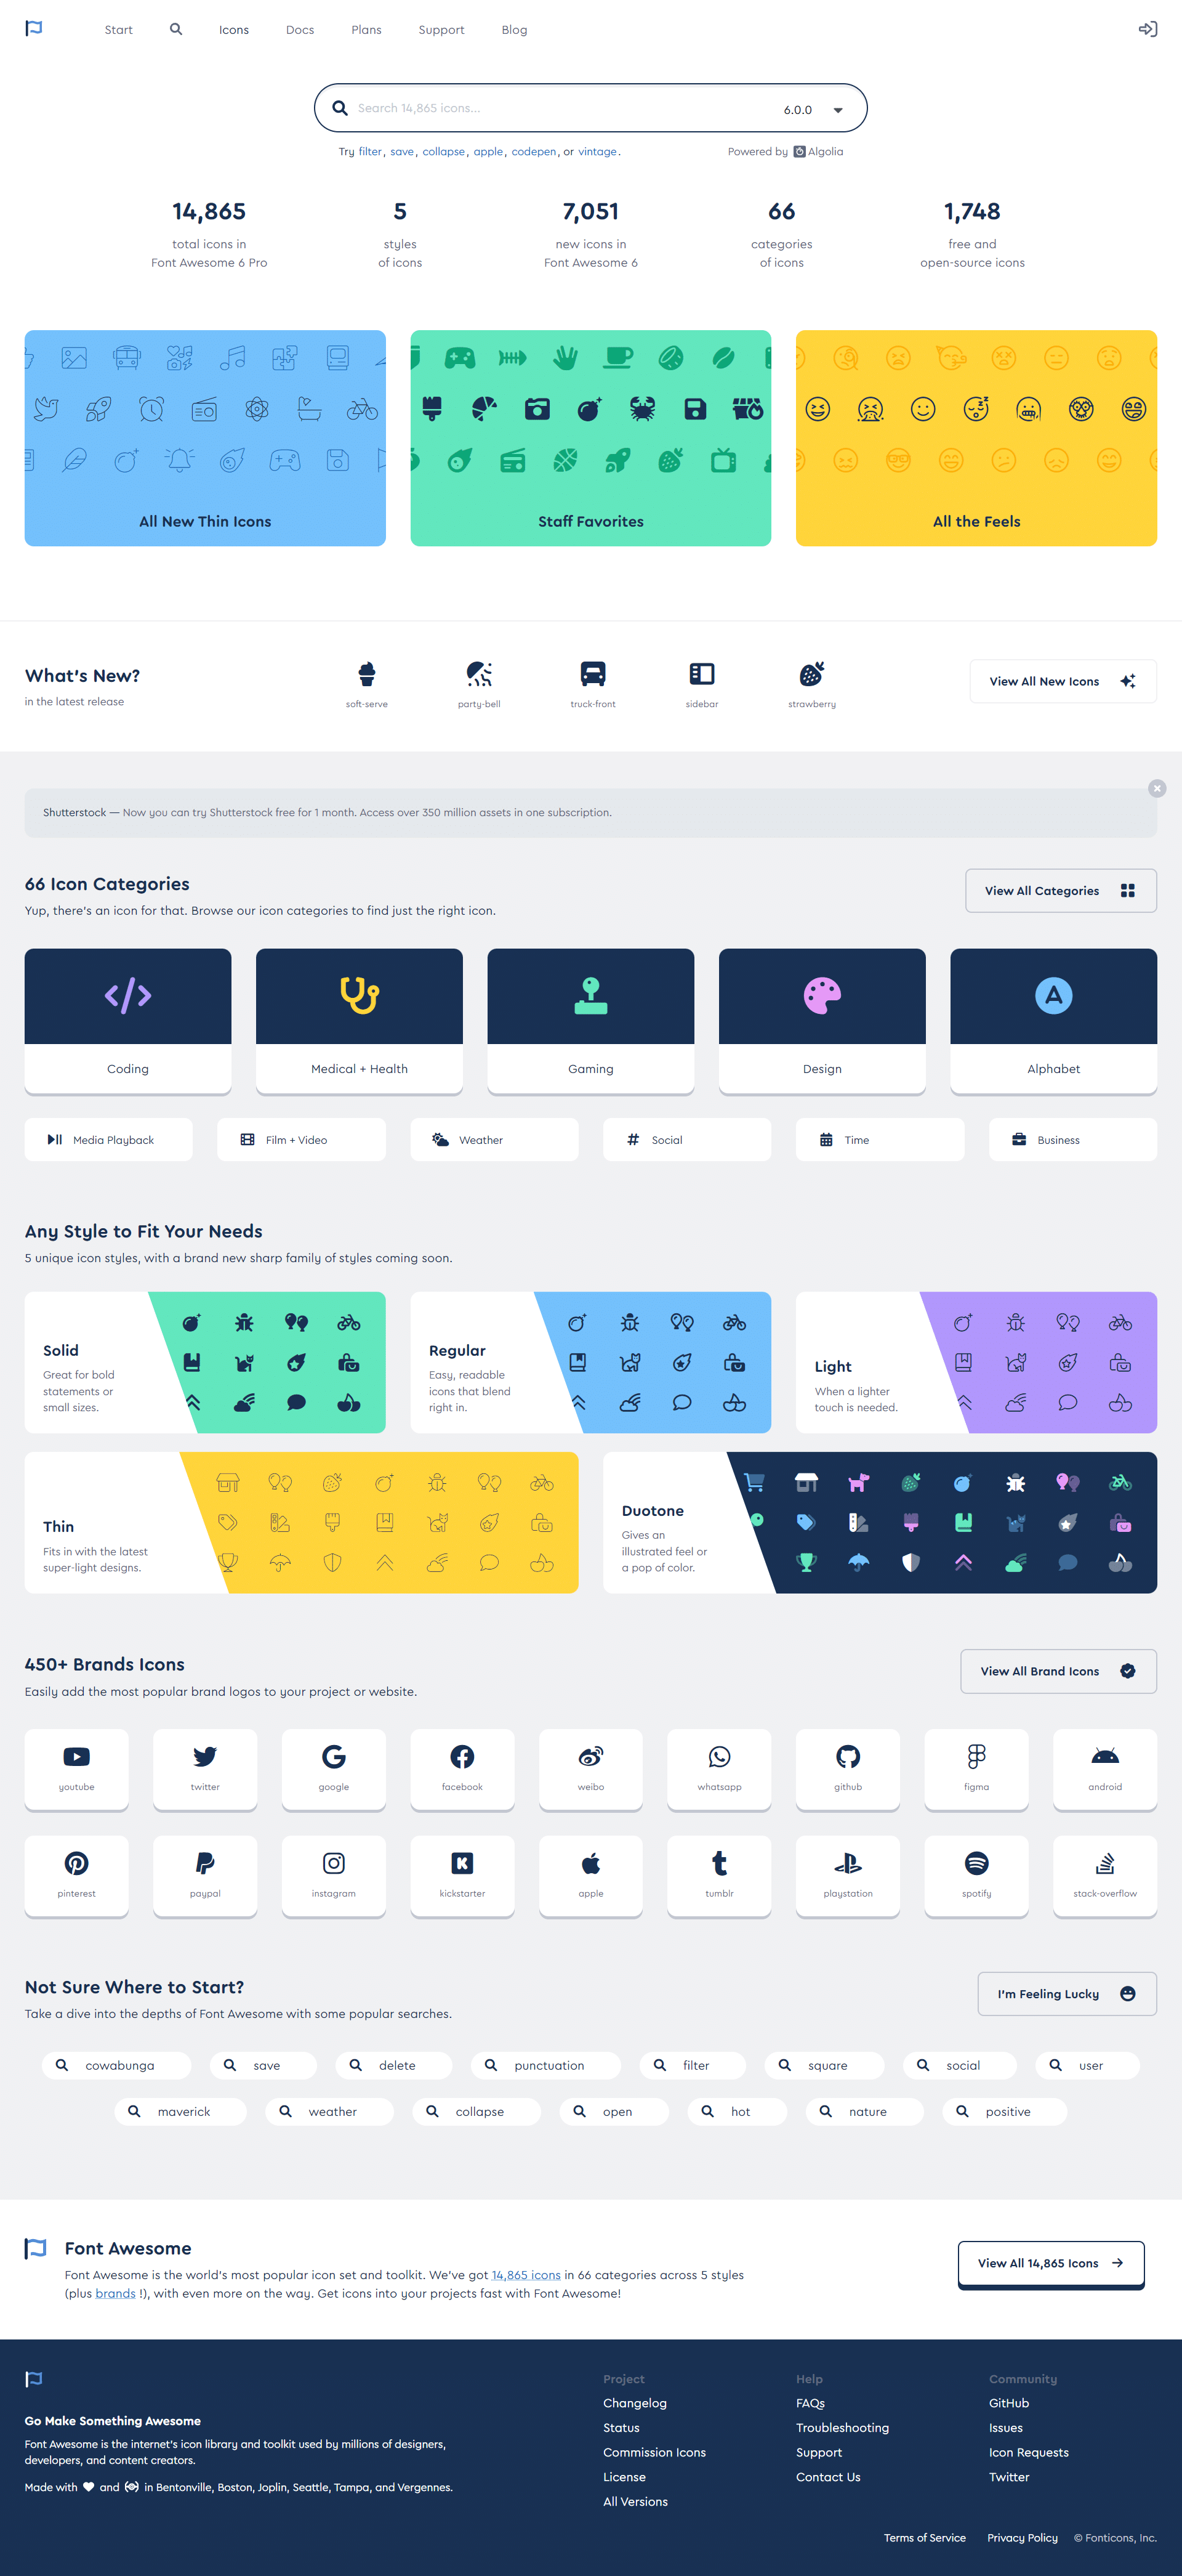This screenshot has width=1182, height=2576.
Task: Choose the Solid style card
Action: (x=205, y=1363)
